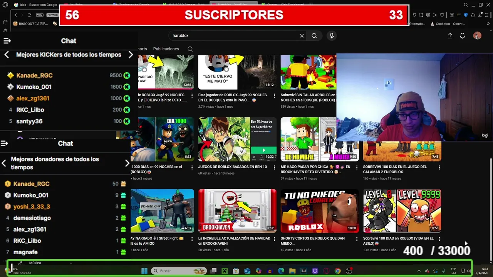Open the B9GOOD bookmark
493x277 pixels.
tap(31, 23)
